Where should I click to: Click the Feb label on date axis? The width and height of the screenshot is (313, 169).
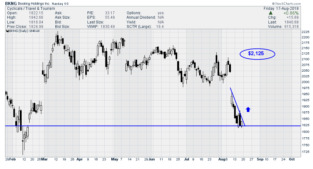[x=12, y=159]
